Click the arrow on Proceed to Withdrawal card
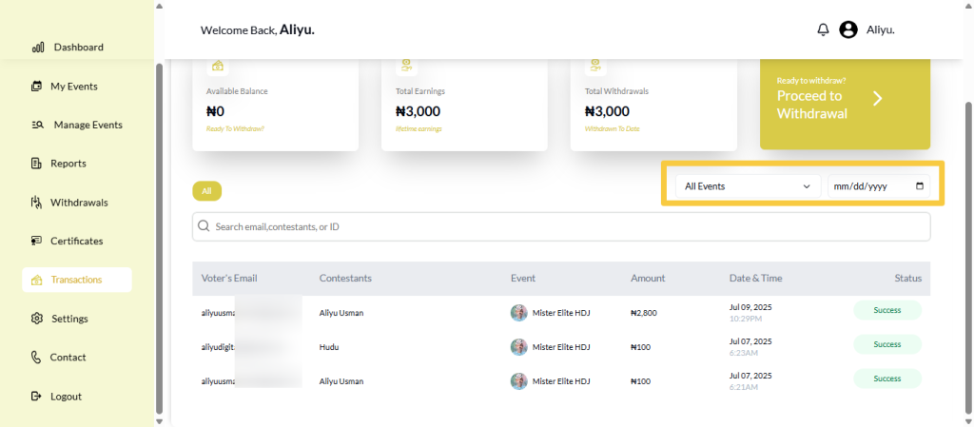This screenshot has height=427, width=974. coord(878,99)
